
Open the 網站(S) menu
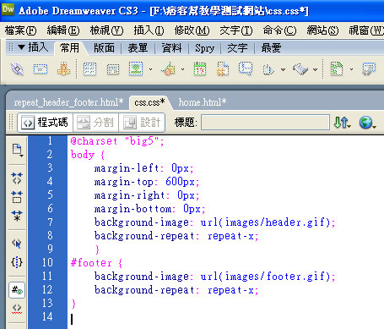point(322,30)
